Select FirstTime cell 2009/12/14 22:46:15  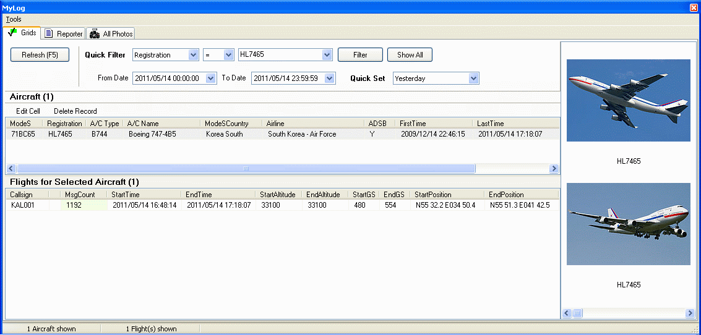(434, 134)
